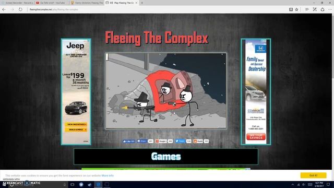
Task: Open a new browser tab
Action: pos(142,3)
